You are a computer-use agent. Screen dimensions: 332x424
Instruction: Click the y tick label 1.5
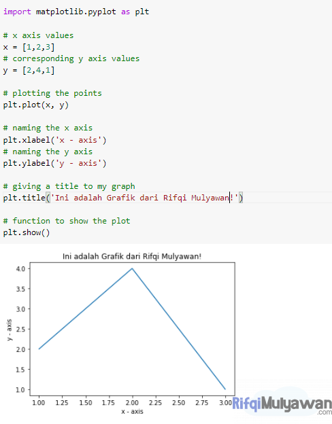coord(20,370)
